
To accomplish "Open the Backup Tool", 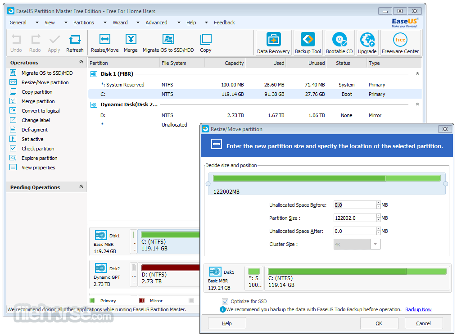I will 308,43.
